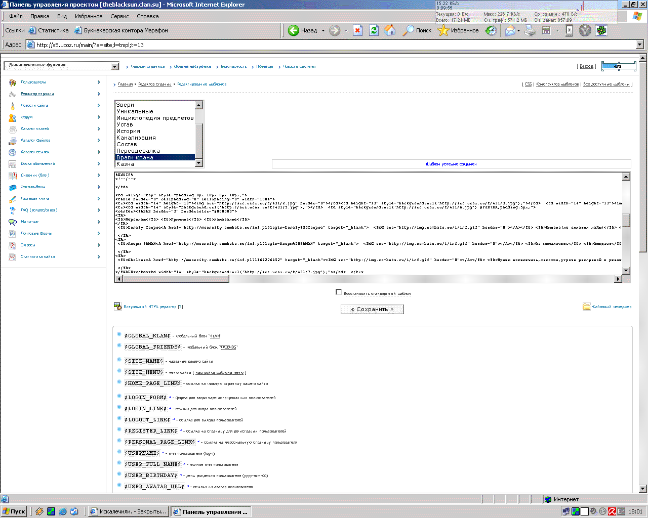Click the Выход logout link

point(586,66)
